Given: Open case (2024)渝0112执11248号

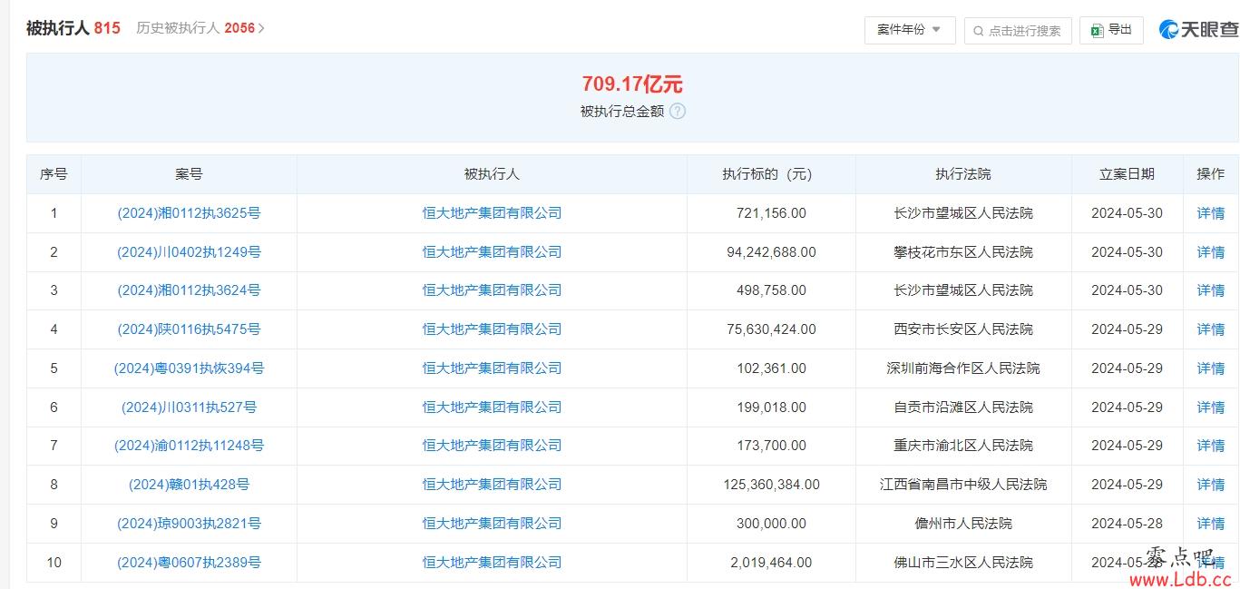Looking at the screenshot, I should click(x=189, y=446).
